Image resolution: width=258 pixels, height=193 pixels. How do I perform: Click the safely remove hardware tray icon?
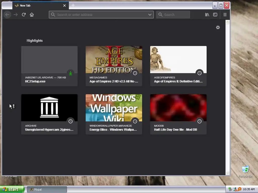[x=230, y=189]
